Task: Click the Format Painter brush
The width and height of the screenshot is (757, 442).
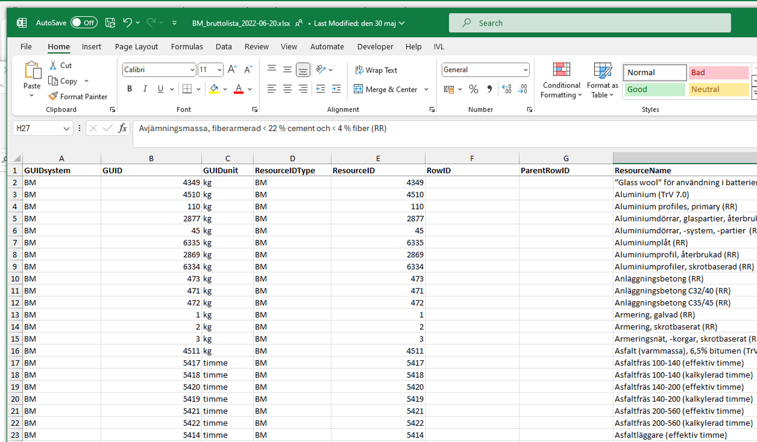Action: 78,96
